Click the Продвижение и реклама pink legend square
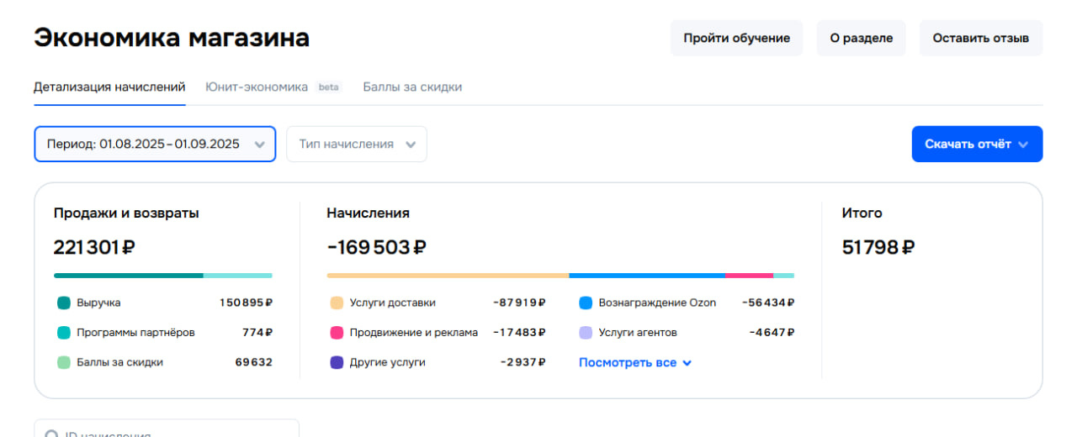This screenshot has height=437, width=1077. point(337,333)
